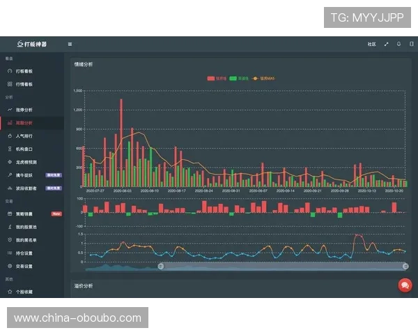Click left handle of chart zoom slider
Image resolution: width=418 pixels, height=335 pixels.
coord(161,266)
